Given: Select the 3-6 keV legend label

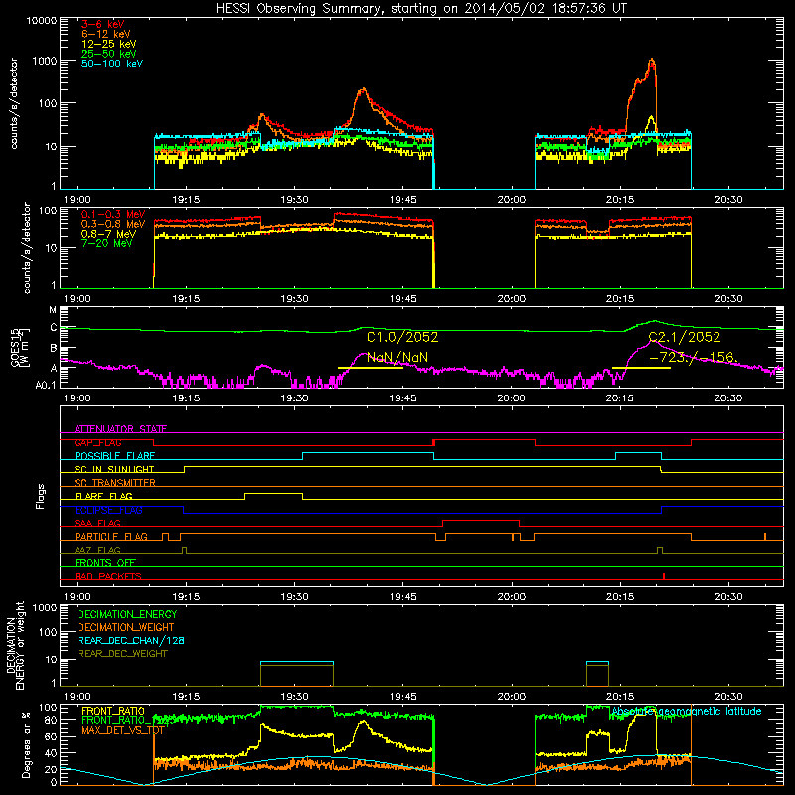Looking at the screenshot, I should point(103,24).
